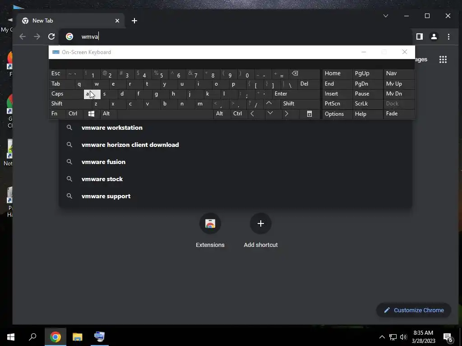This screenshot has height=346, width=462.
Task: Click the Home key on keyboard
Action: click(337, 73)
